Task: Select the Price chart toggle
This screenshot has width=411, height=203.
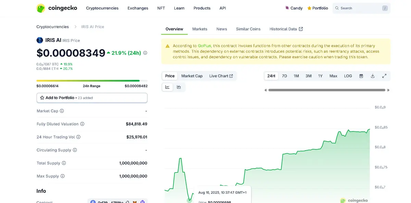Action: pos(170,76)
